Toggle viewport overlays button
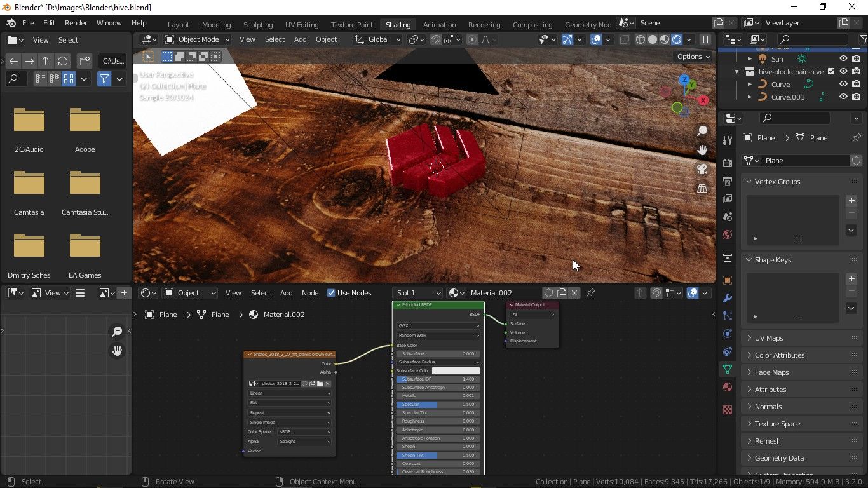Image resolution: width=868 pixels, height=488 pixels. pos(595,39)
